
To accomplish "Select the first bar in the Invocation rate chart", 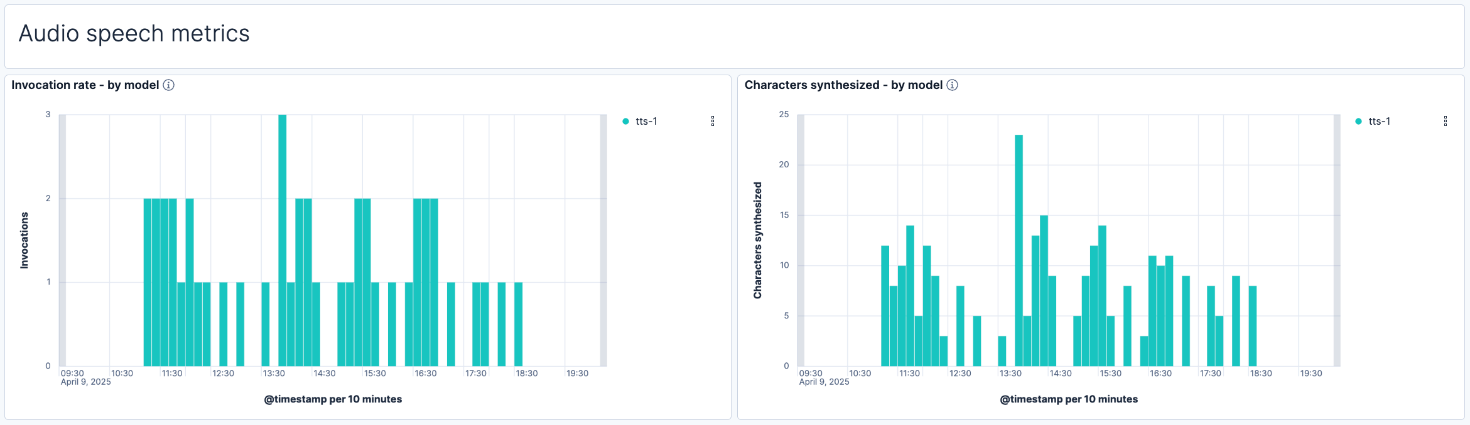I will point(148,282).
